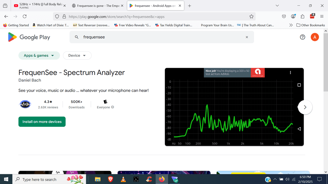Open the Other Bookmarks folder
328x184 pixels.
[x=311, y=25]
